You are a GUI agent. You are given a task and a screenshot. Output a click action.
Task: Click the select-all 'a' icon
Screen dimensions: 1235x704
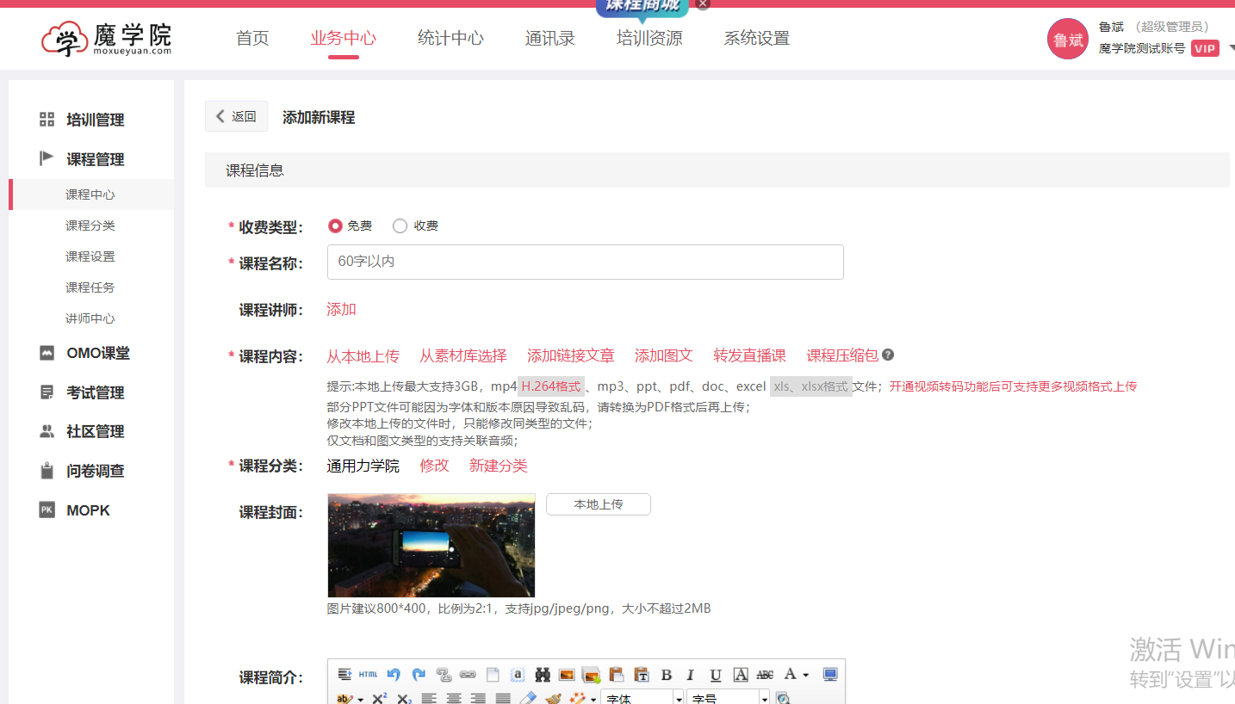[x=518, y=675]
